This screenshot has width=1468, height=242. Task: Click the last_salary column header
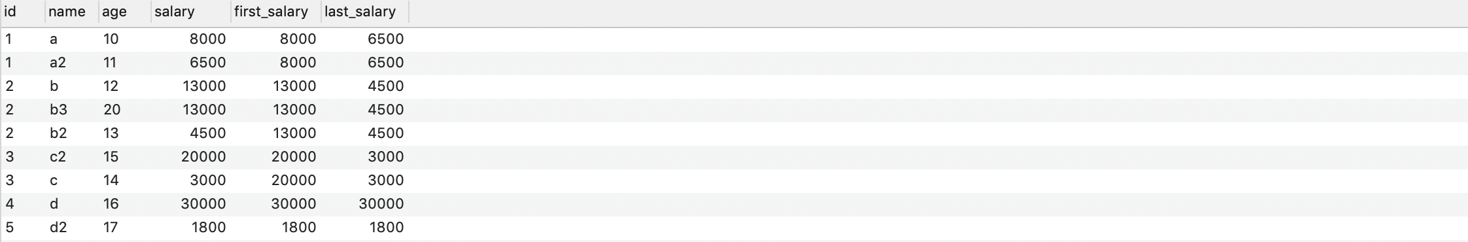[x=364, y=12]
